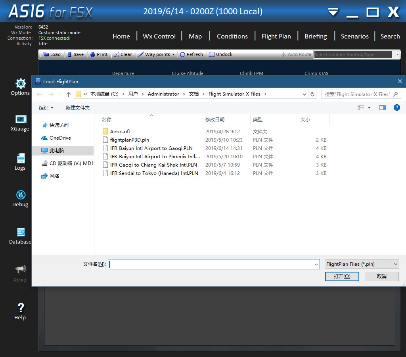Select the Flight Plan menu

[276, 36]
